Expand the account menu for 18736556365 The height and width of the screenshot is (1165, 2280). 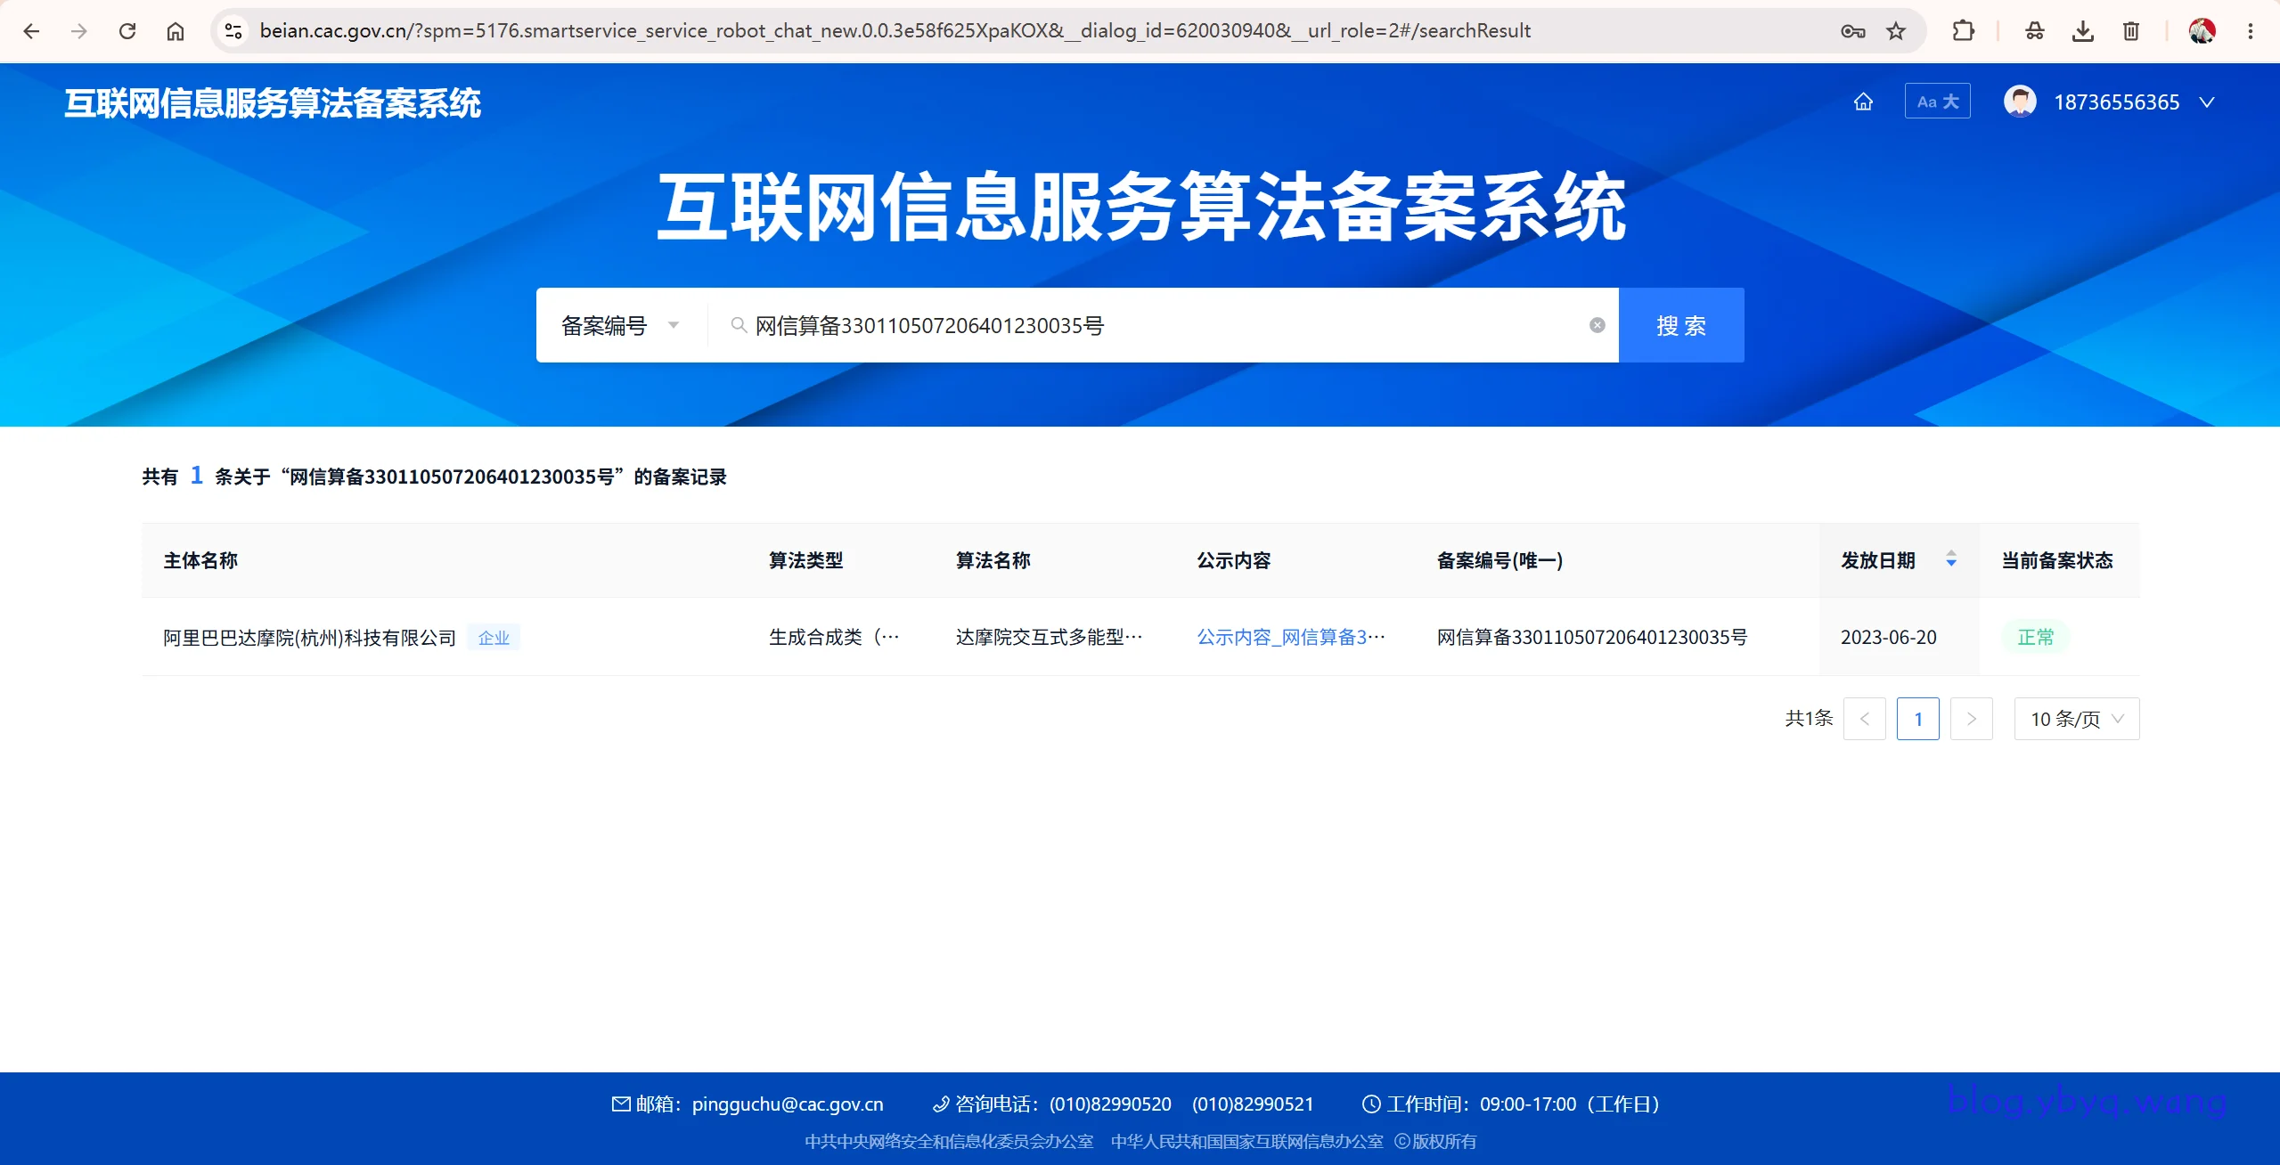tap(2207, 102)
